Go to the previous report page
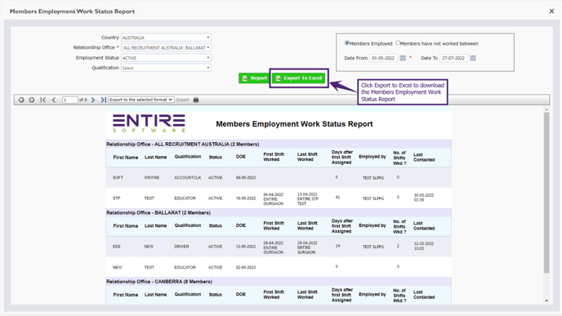This screenshot has height=316, width=562. click(54, 100)
